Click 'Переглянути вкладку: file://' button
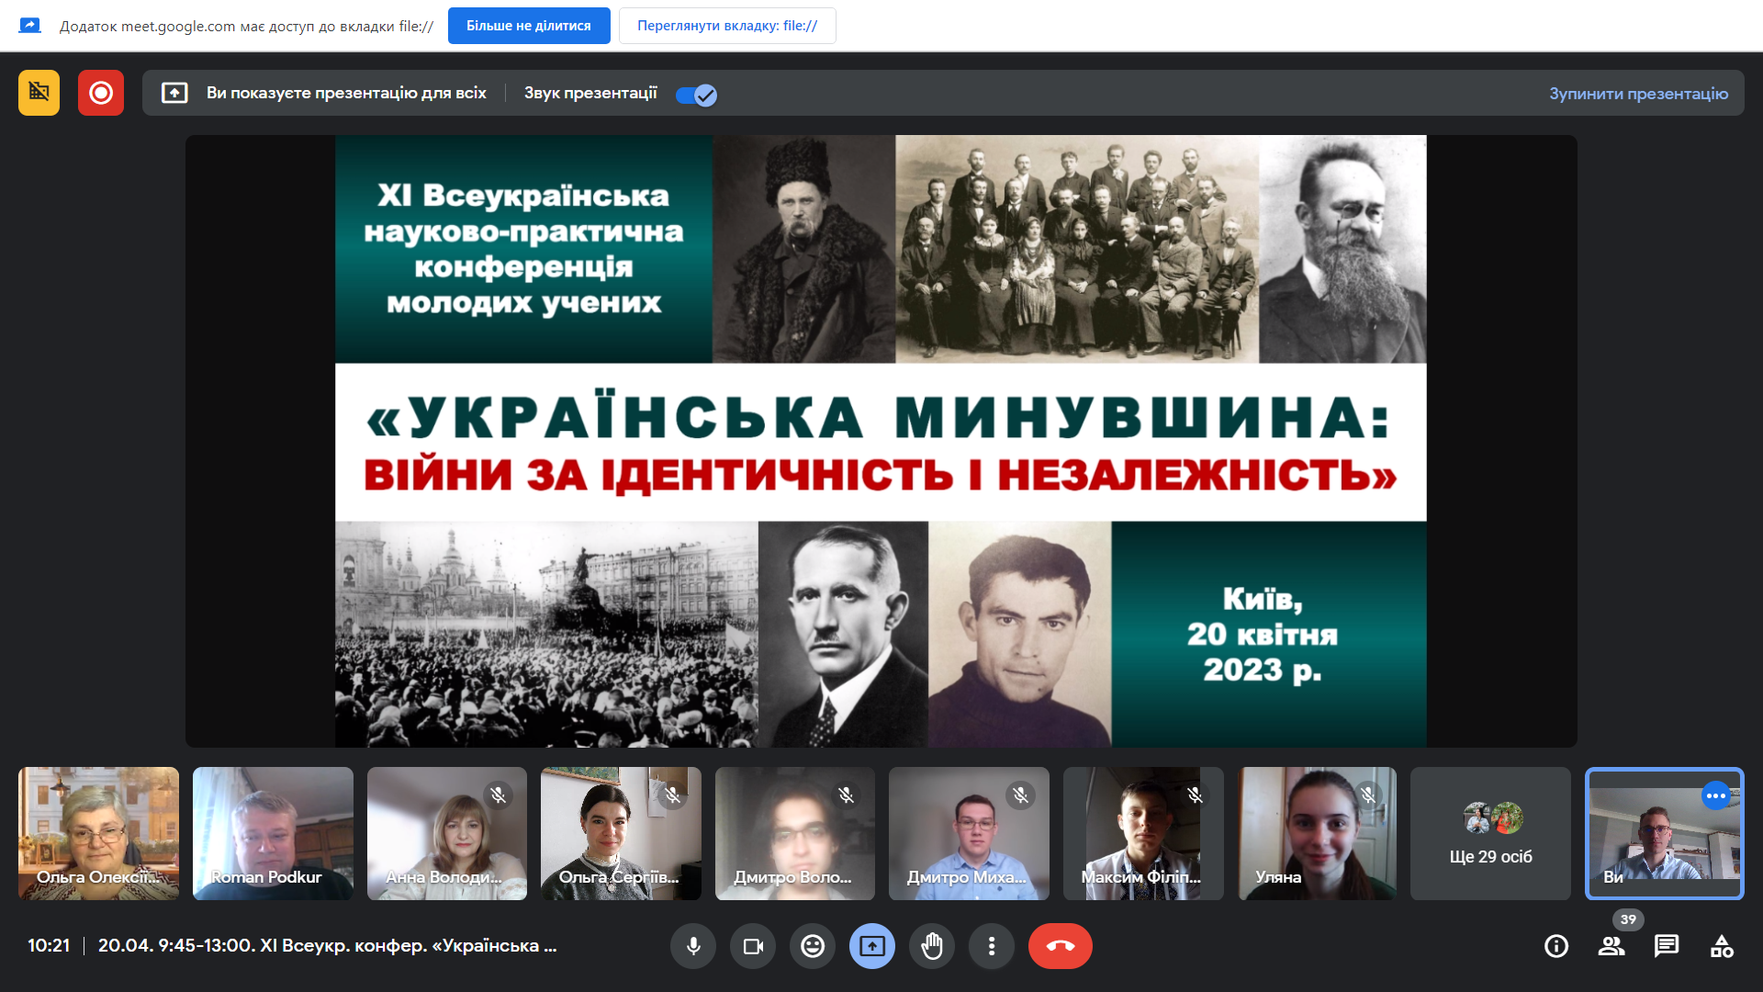The width and height of the screenshot is (1763, 992). (x=727, y=26)
